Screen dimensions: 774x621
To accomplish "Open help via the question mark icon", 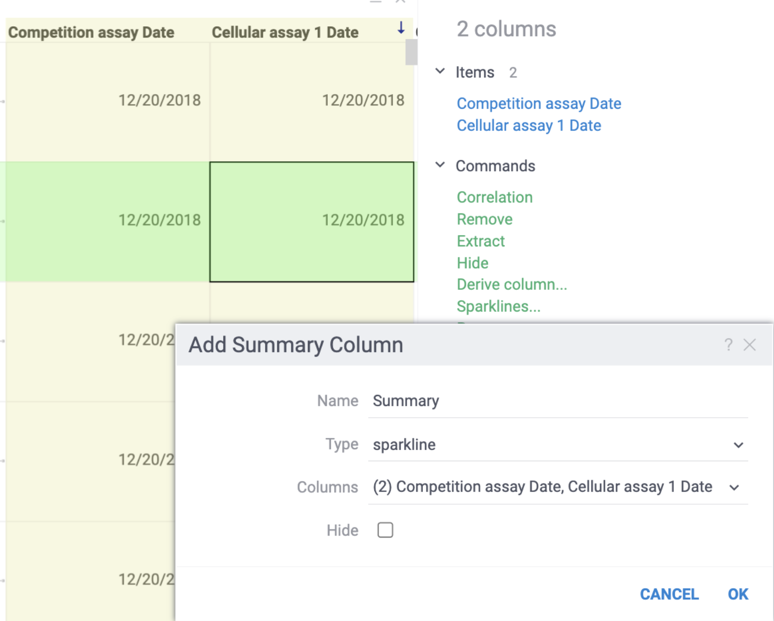I will [x=728, y=344].
